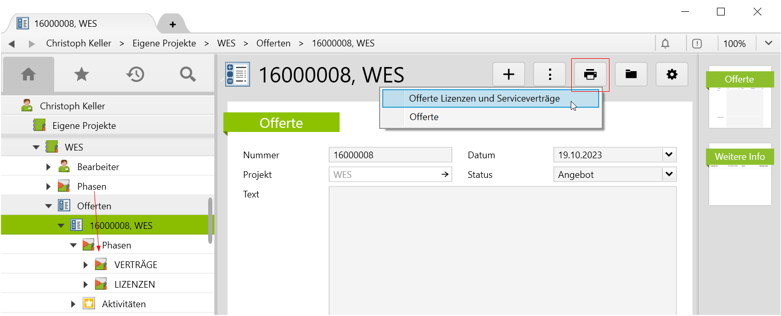Click the folder icon in toolbar
The height and width of the screenshot is (316, 781).
tap(631, 75)
